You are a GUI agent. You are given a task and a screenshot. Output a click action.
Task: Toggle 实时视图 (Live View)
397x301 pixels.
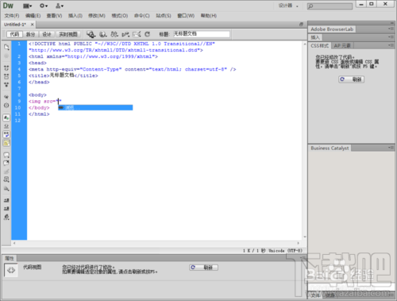tap(68, 34)
